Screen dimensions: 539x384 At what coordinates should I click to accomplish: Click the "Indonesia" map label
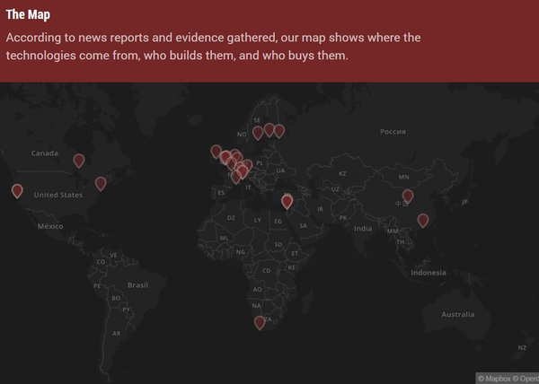tap(429, 273)
